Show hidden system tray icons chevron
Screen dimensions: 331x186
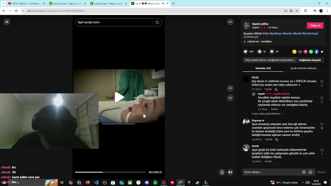(303, 182)
